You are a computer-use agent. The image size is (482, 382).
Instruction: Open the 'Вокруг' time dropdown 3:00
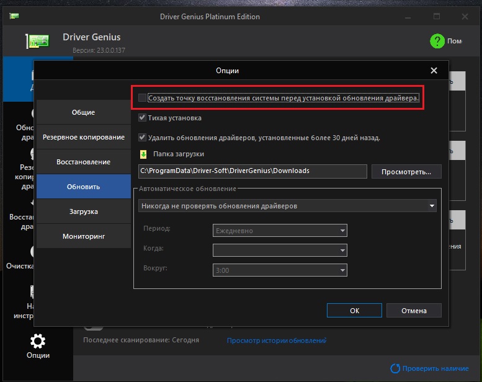280,270
